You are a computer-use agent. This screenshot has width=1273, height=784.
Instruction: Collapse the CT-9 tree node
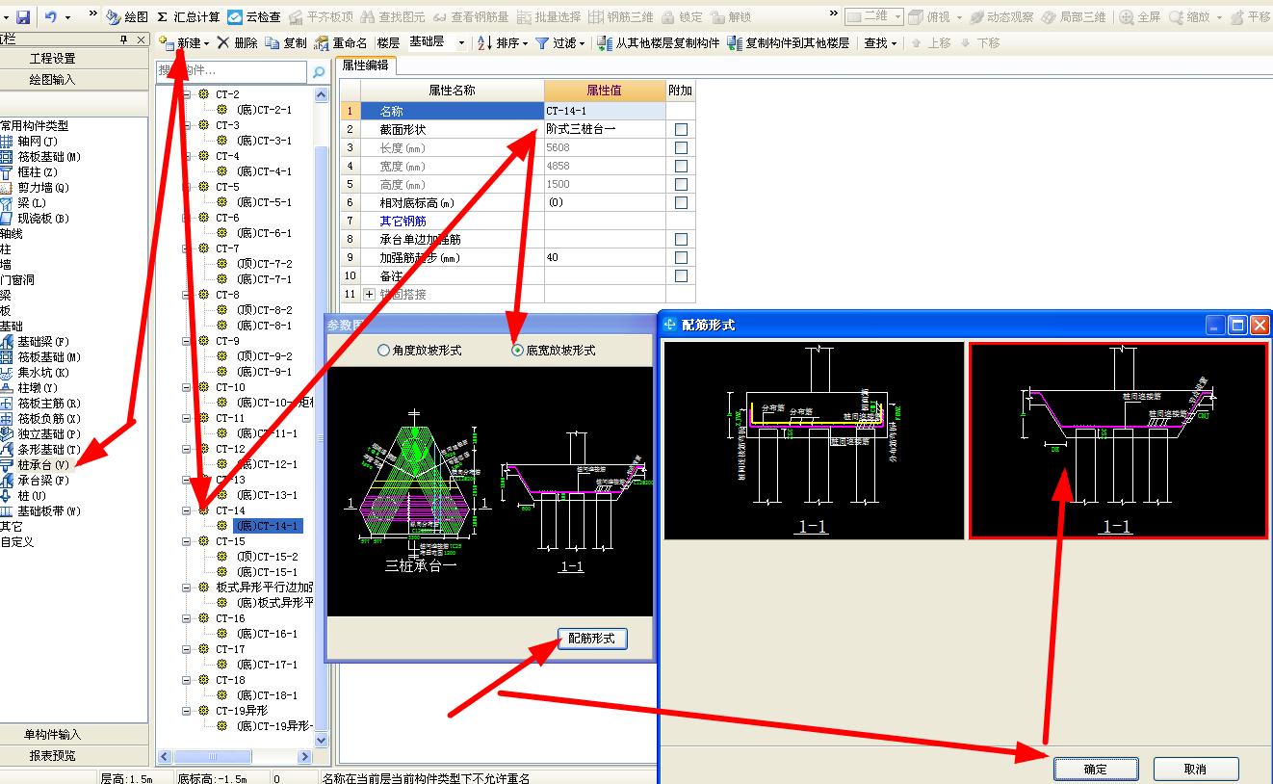click(187, 341)
